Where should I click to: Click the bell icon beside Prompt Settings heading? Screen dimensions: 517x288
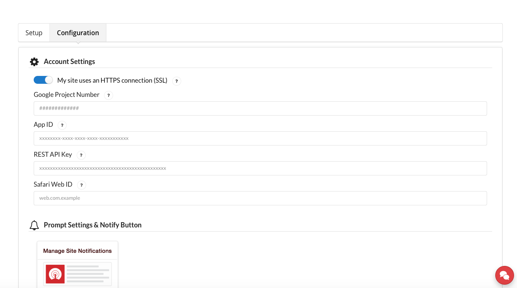[34, 225]
